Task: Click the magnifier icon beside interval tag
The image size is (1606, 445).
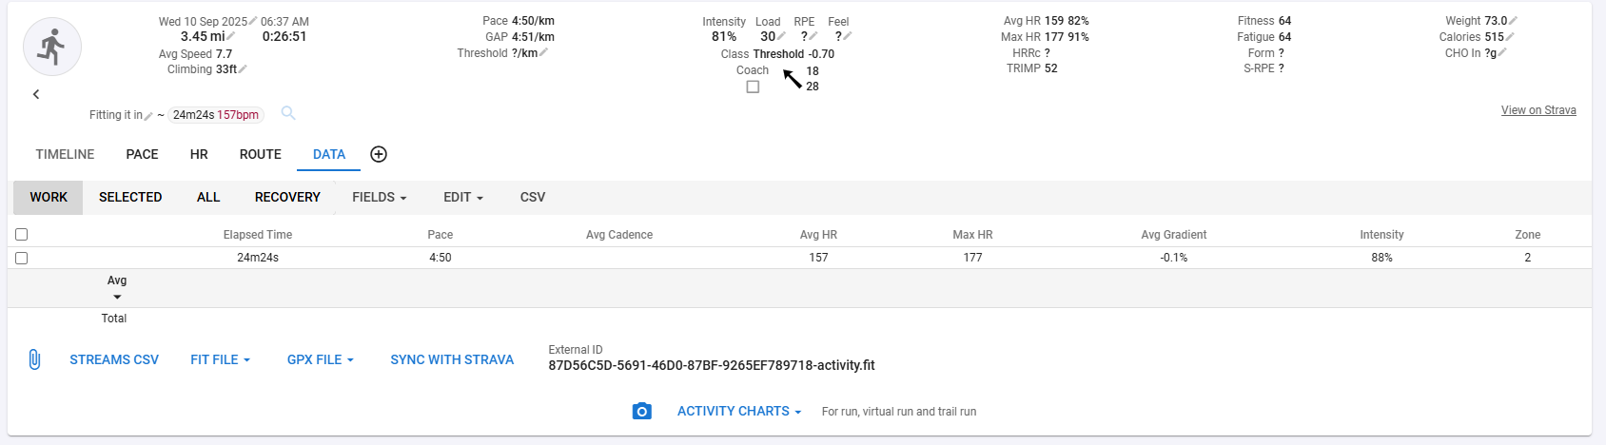Action: tap(288, 114)
